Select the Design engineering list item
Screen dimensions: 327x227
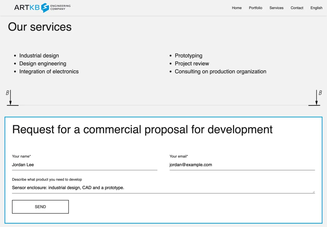[43, 64]
